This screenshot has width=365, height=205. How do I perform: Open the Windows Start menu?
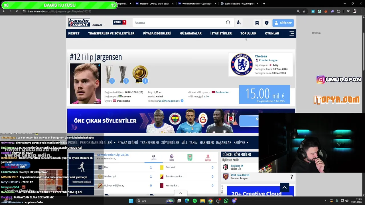(x=131, y=201)
